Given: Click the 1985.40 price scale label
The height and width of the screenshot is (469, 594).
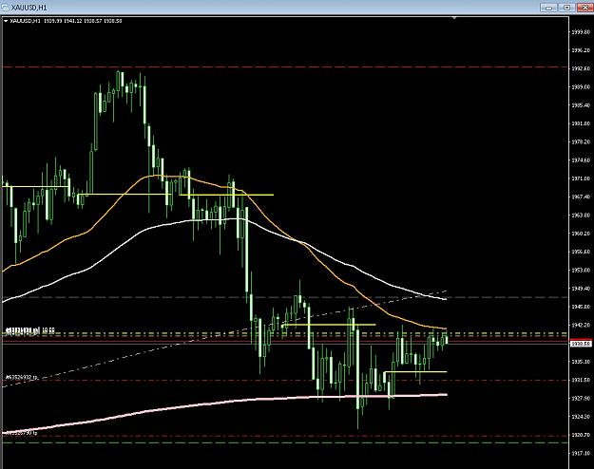Looking at the screenshot, I should click(581, 104).
